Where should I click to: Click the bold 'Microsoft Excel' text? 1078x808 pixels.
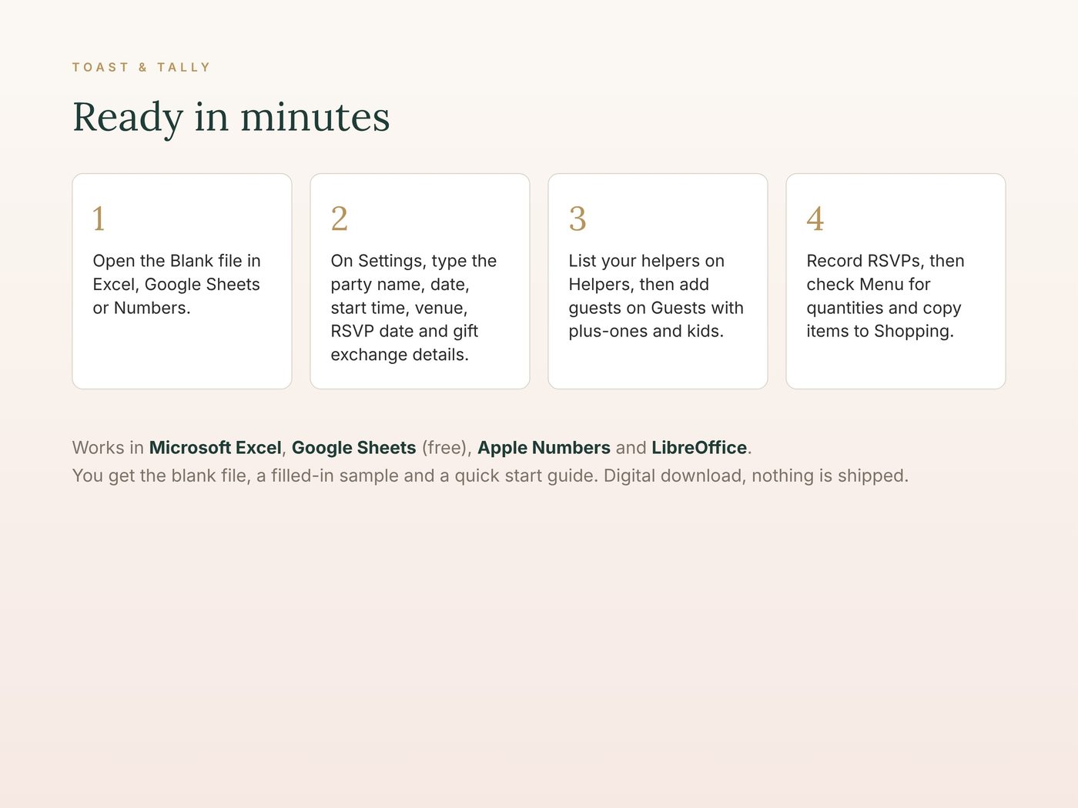point(216,448)
